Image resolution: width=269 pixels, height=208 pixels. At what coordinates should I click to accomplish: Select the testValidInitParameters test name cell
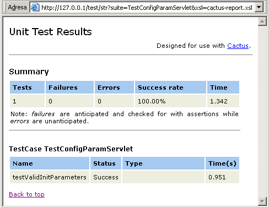(x=50, y=177)
